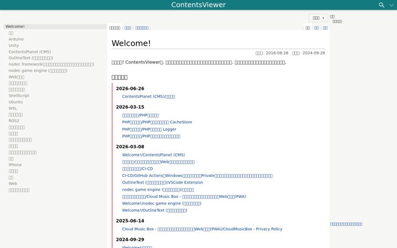397x248 pixels.
Task: Open Ubuntu in the sidebar
Action: (15, 102)
